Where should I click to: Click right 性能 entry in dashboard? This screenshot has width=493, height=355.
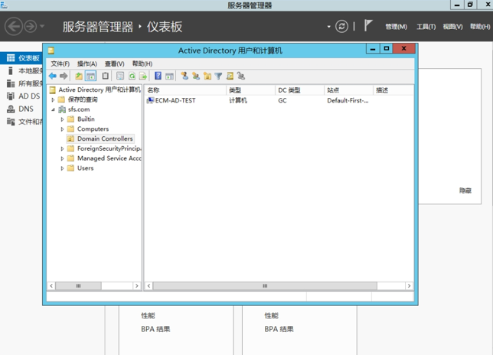[272, 316]
